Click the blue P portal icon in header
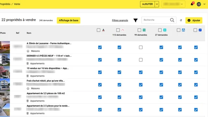The width and height of the screenshot is (208, 117). point(200,30)
